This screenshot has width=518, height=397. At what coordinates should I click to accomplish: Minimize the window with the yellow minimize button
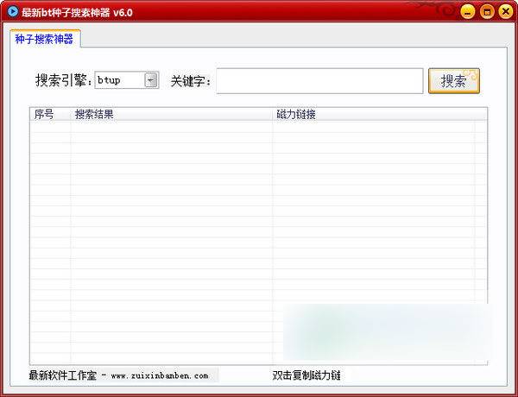click(467, 12)
